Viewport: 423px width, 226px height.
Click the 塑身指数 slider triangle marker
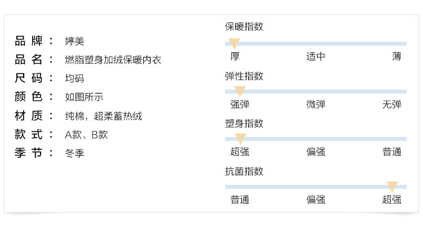tap(240, 138)
